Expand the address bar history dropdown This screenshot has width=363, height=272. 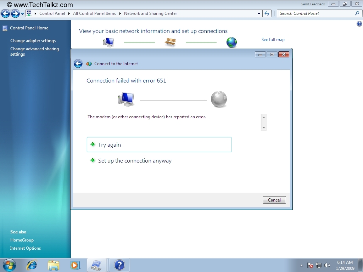[259, 14]
